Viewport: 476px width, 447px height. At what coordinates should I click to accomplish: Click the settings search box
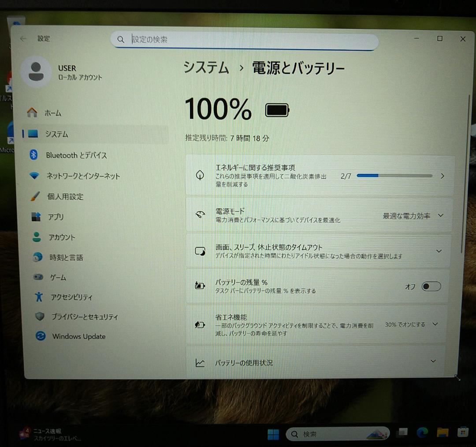pos(245,41)
